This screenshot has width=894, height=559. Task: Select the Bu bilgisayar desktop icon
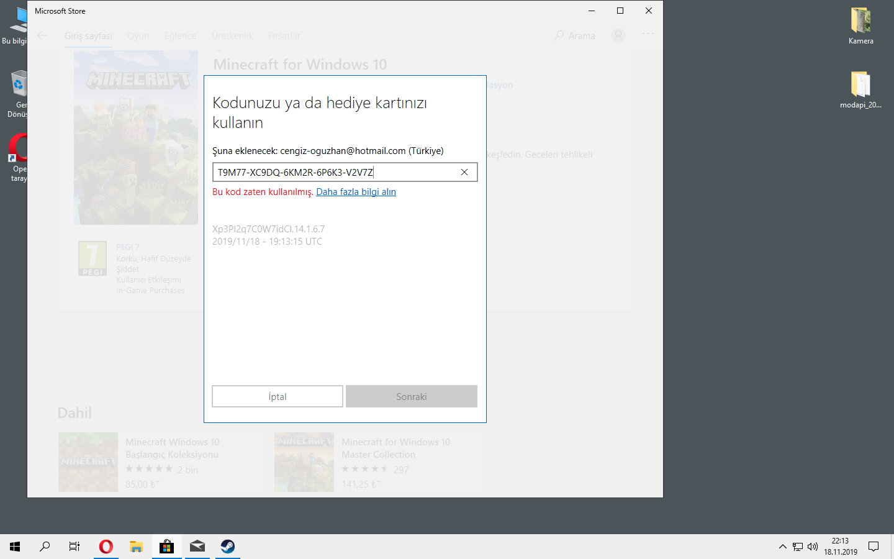tap(16, 26)
